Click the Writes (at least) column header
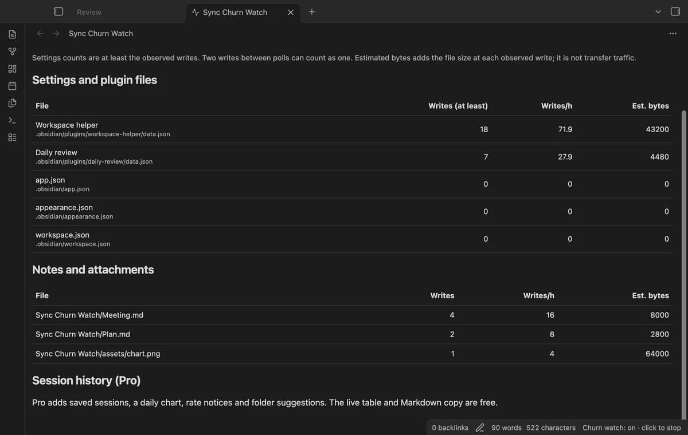 tap(458, 106)
